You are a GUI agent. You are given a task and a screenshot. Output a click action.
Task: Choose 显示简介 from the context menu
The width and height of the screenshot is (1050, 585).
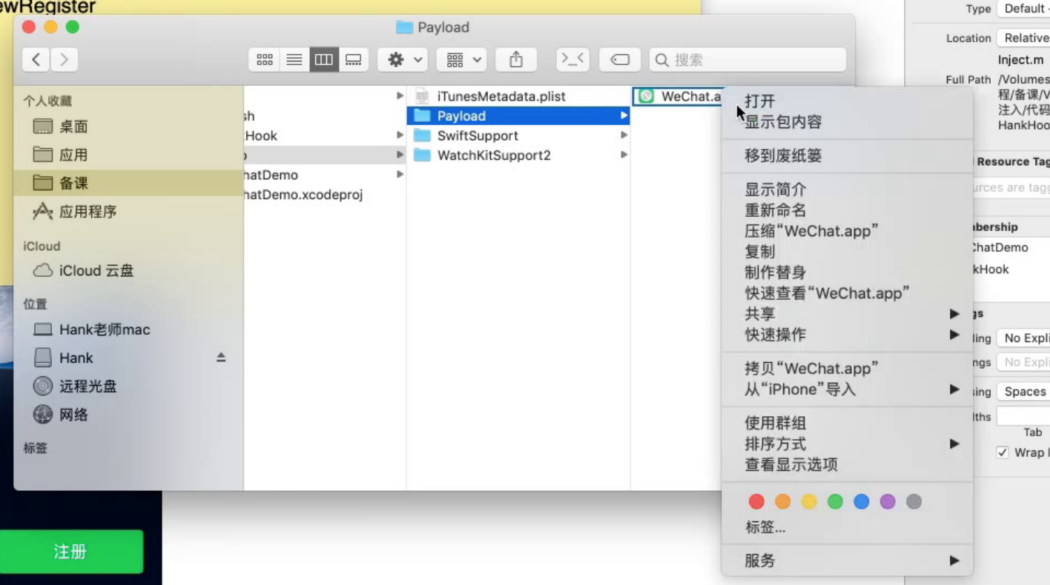(x=847, y=190)
